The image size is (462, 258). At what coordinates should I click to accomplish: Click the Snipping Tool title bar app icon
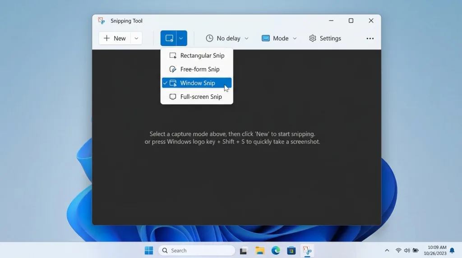click(102, 21)
